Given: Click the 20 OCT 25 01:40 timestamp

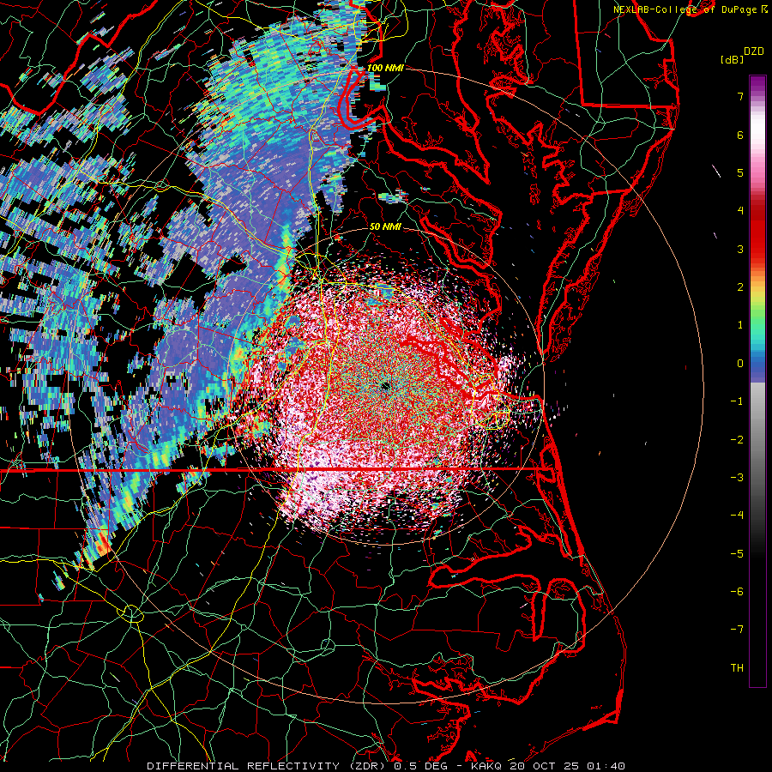Looking at the screenshot, I should coord(568,766).
